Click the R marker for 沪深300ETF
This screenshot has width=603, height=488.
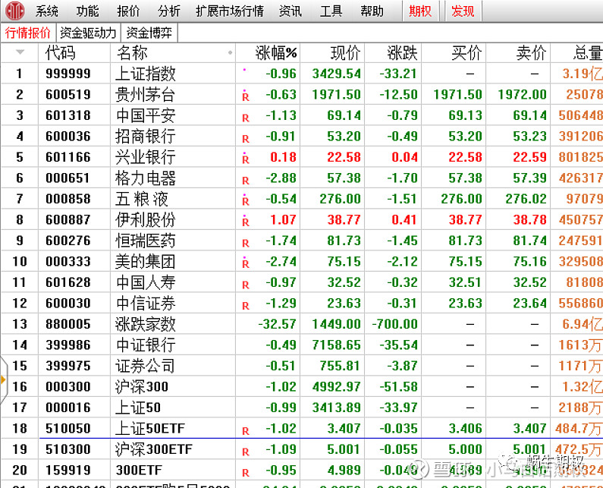pyautogui.click(x=245, y=452)
